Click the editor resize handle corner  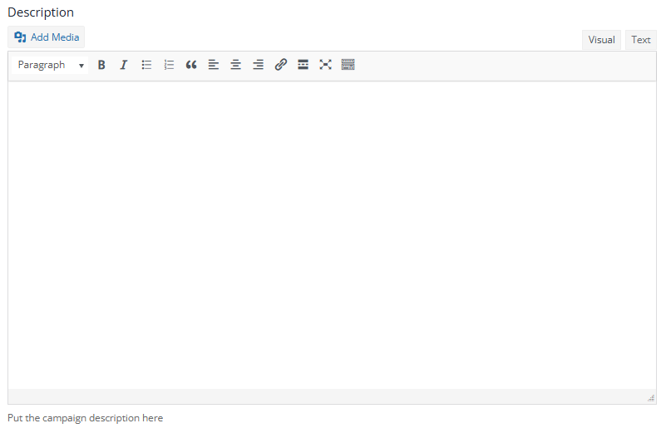click(x=651, y=398)
